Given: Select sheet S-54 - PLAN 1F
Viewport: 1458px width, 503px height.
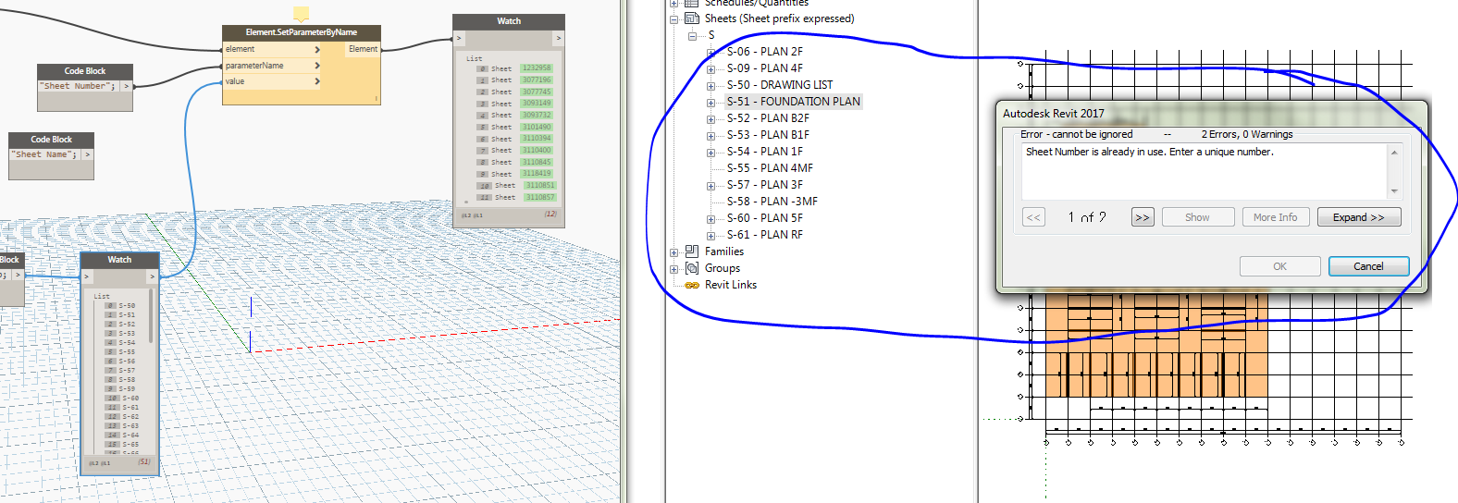Looking at the screenshot, I should coord(764,152).
